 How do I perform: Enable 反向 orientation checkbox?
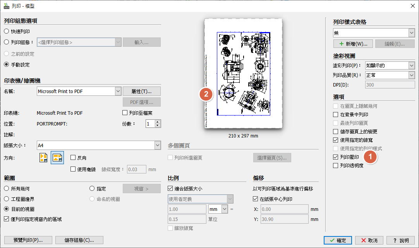pos(73,158)
